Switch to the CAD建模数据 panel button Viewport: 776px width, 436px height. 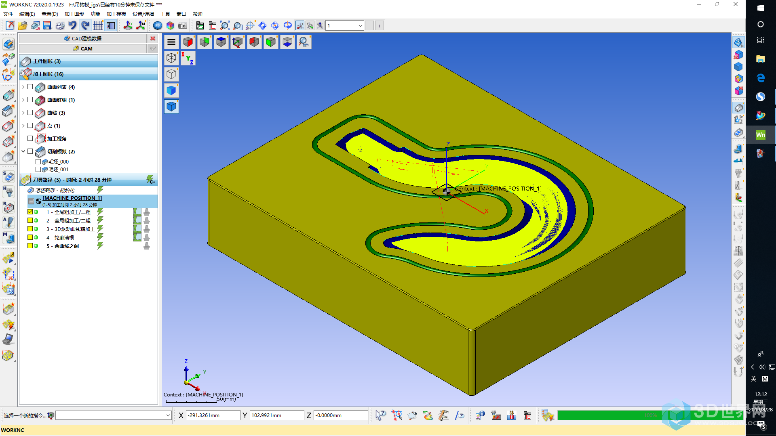click(83, 38)
